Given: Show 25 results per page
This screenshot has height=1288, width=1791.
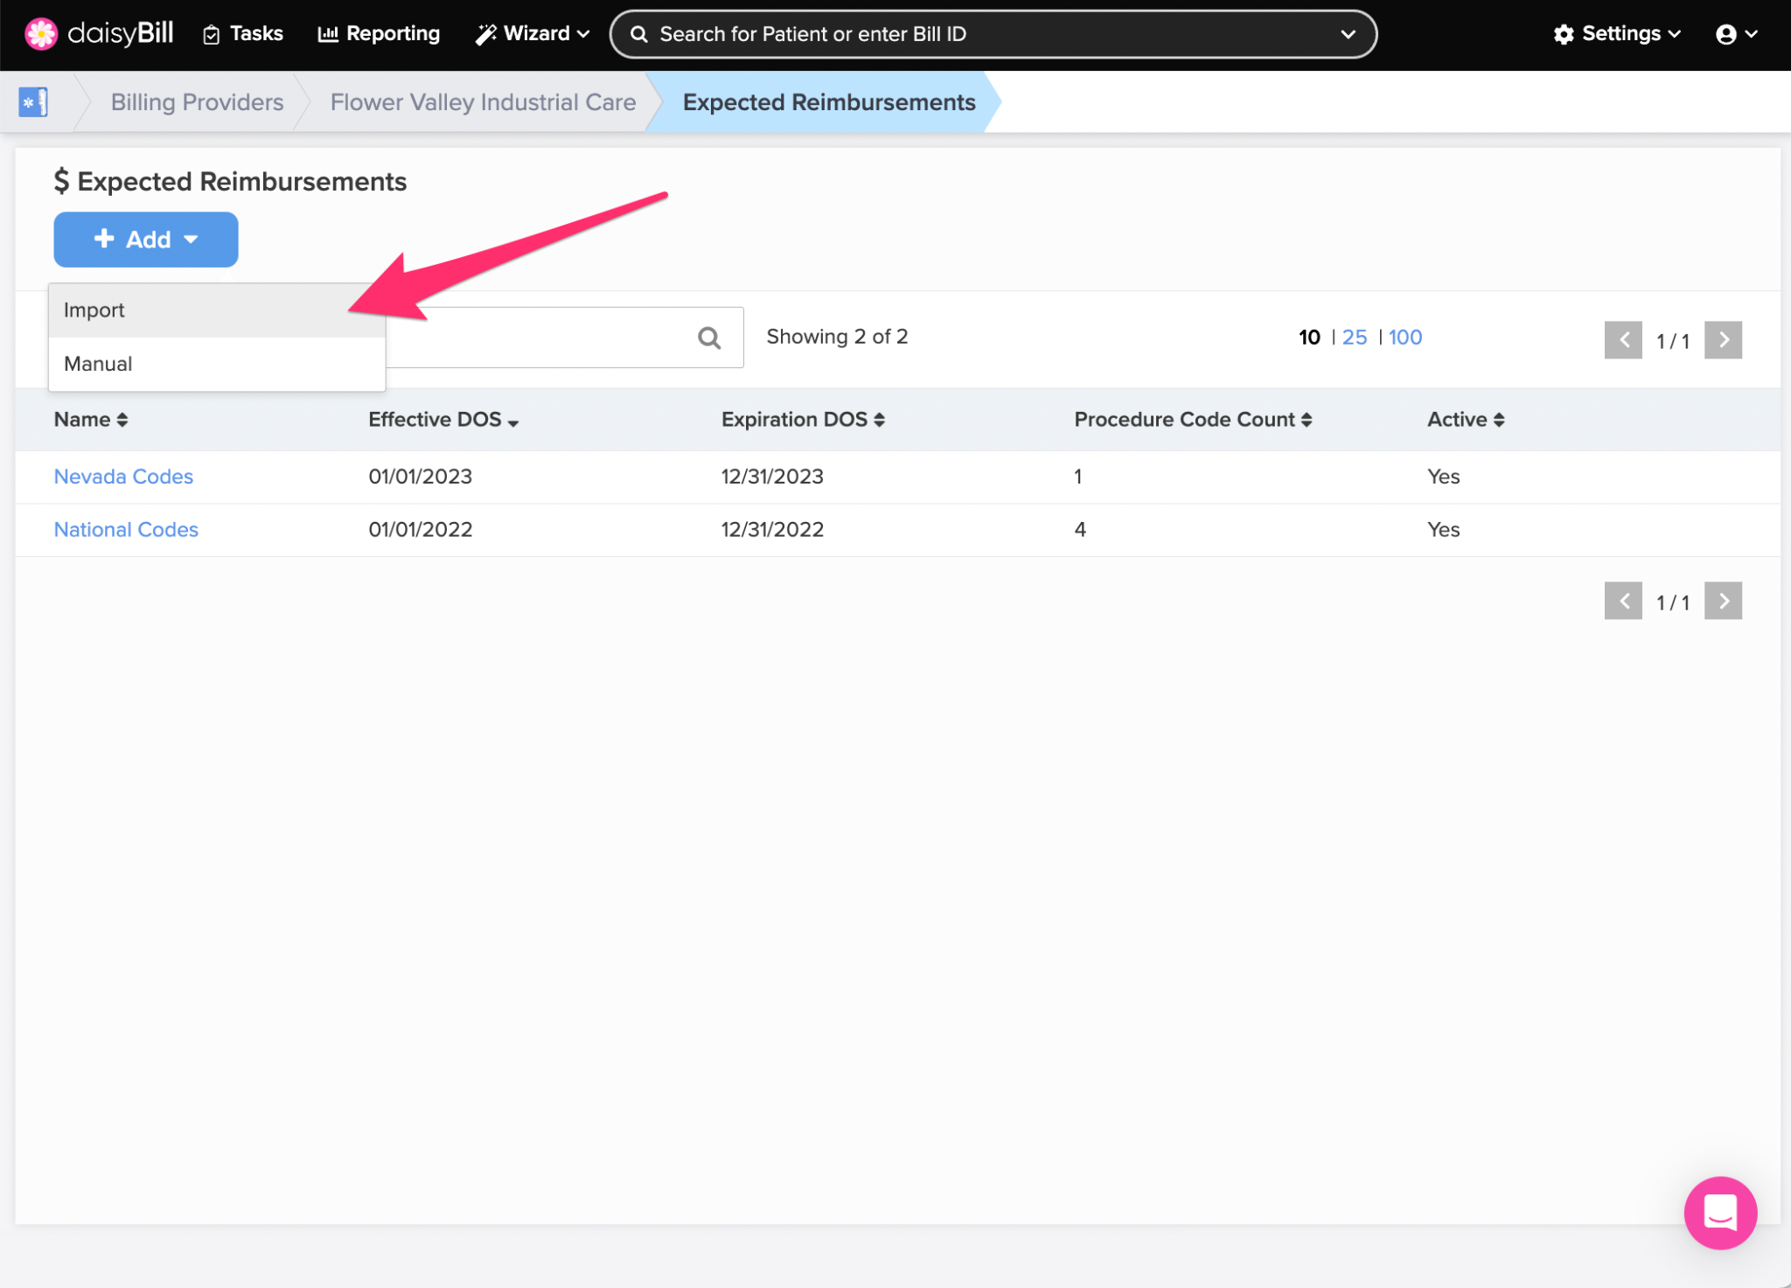Looking at the screenshot, I should click(x=1354, y=338).
